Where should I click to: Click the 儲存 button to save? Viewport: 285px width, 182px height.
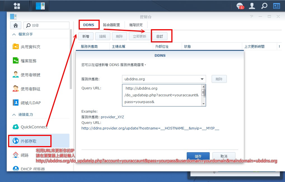tap(198, 156)
